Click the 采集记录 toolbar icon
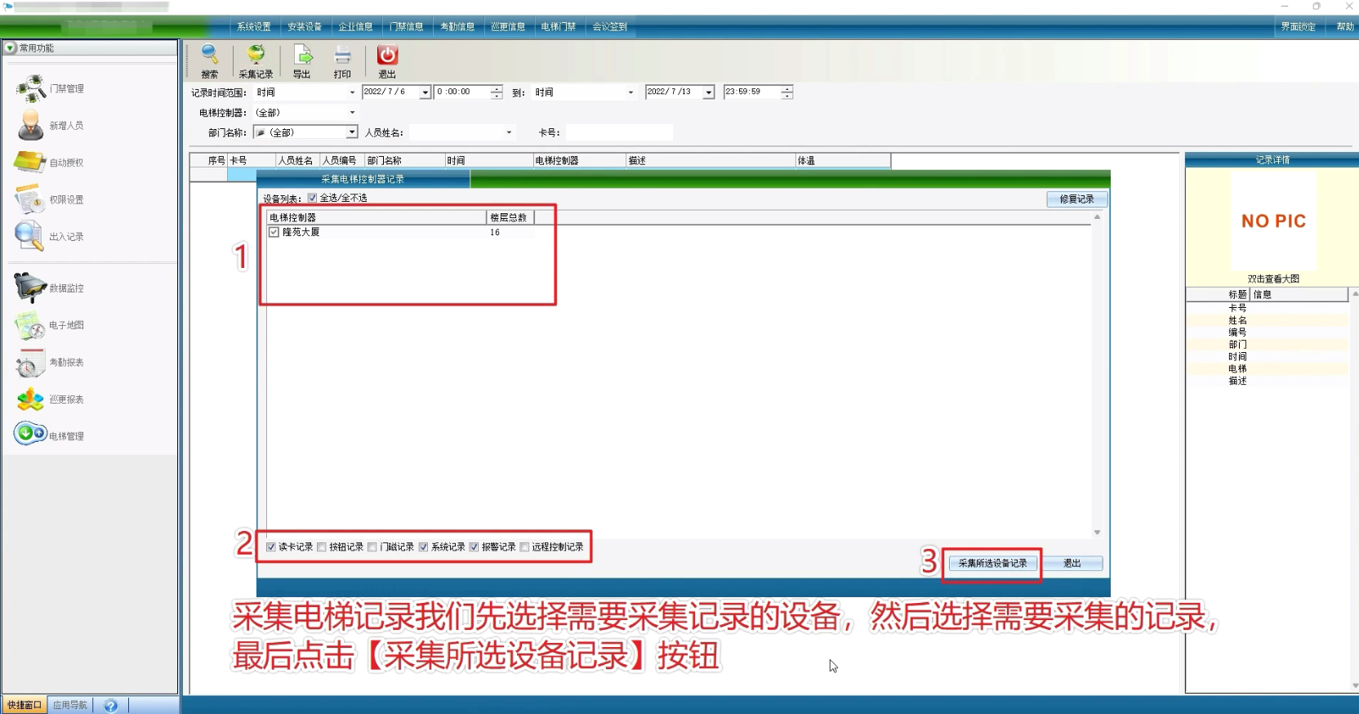Image resolution: width=1359 pixels, height=714 pixels. click(x=256, y=56)
